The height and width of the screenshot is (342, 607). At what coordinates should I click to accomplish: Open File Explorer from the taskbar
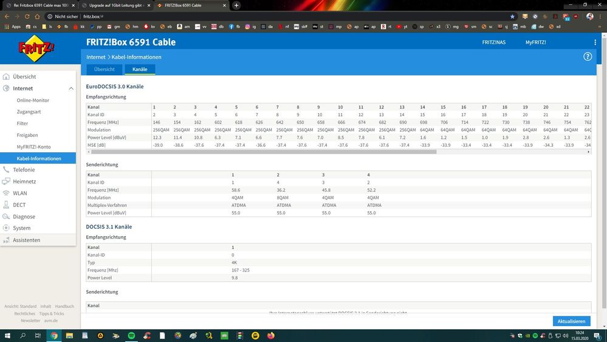click(69, 336)
